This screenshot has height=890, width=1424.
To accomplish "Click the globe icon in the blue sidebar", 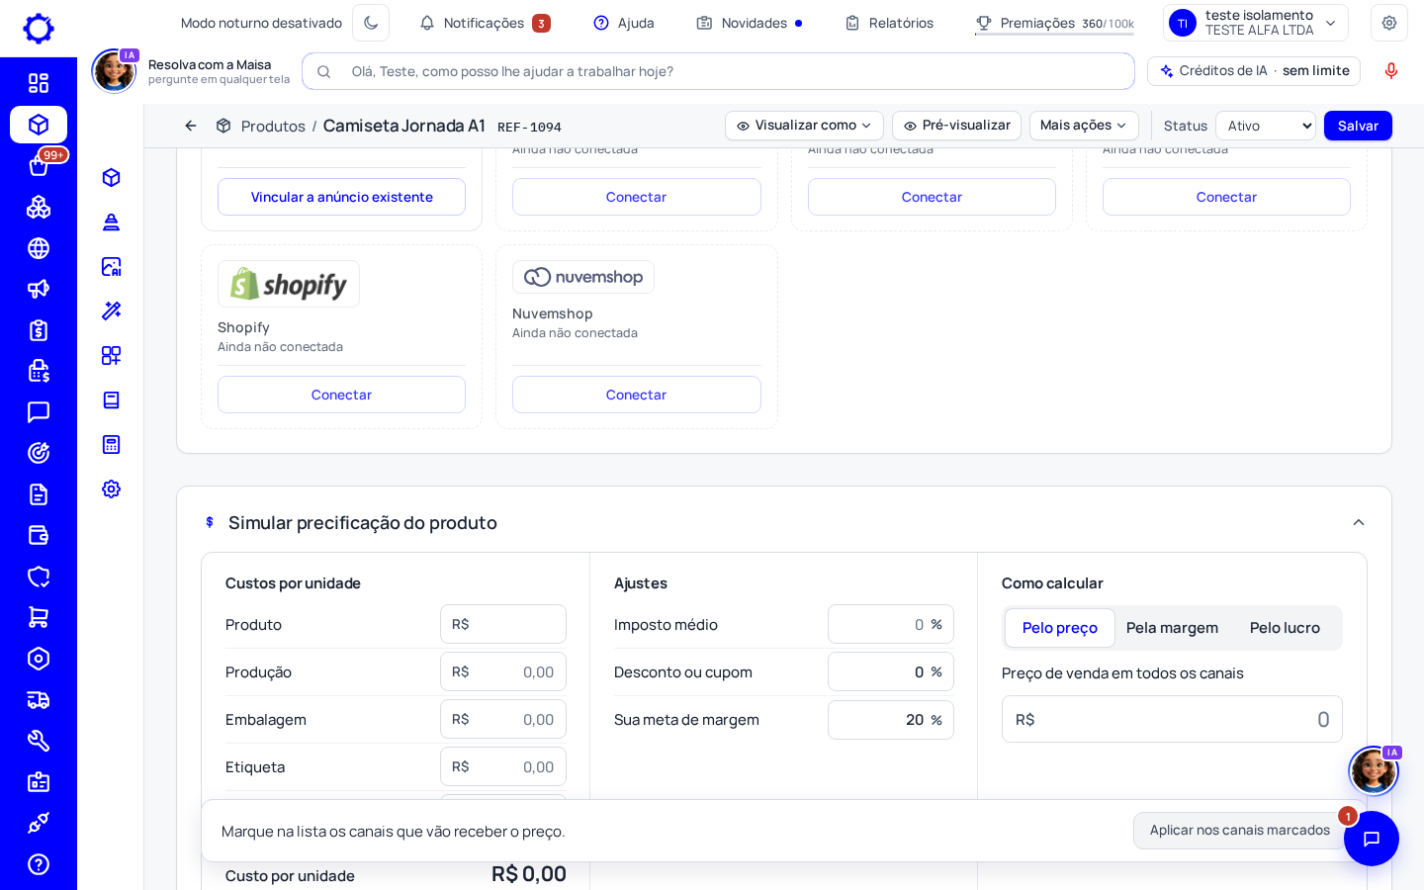I will [39, 248].
